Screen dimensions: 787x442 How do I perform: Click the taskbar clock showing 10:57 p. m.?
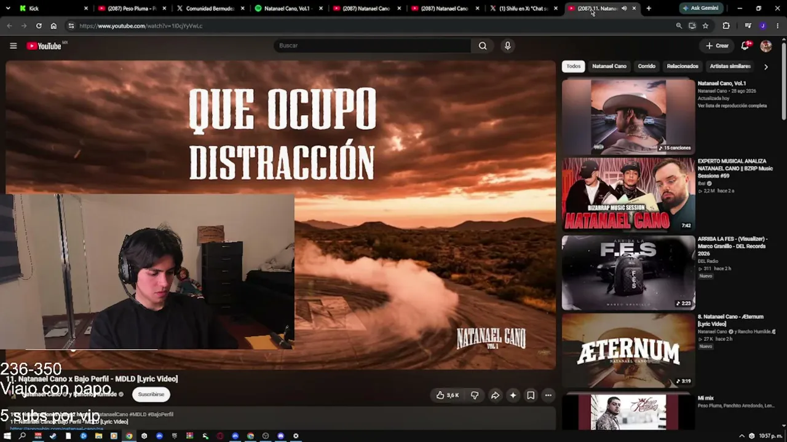(x=770, y=436)
